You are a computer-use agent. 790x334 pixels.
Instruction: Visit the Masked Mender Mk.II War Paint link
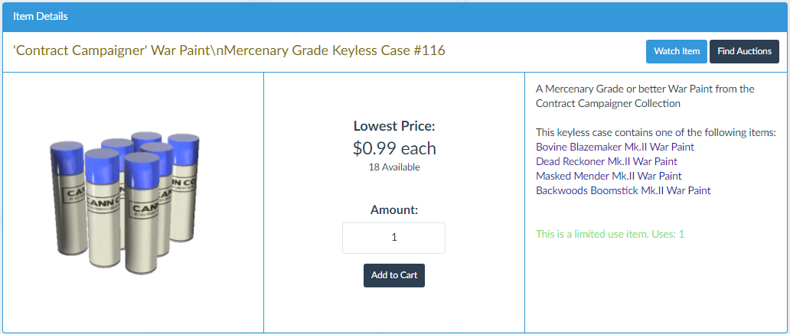(x=609, y=176)
